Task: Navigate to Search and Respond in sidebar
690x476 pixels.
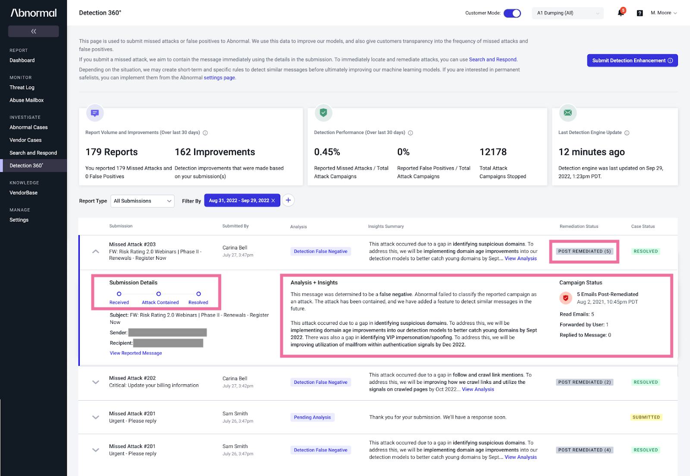Action: tap(33, 153)
